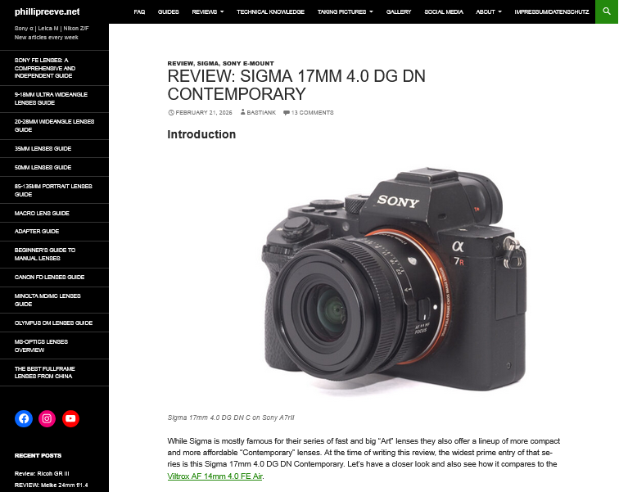Click the Sony A7rII camera photo
This screenshot has height=492, width=619.
coord(394,280)
